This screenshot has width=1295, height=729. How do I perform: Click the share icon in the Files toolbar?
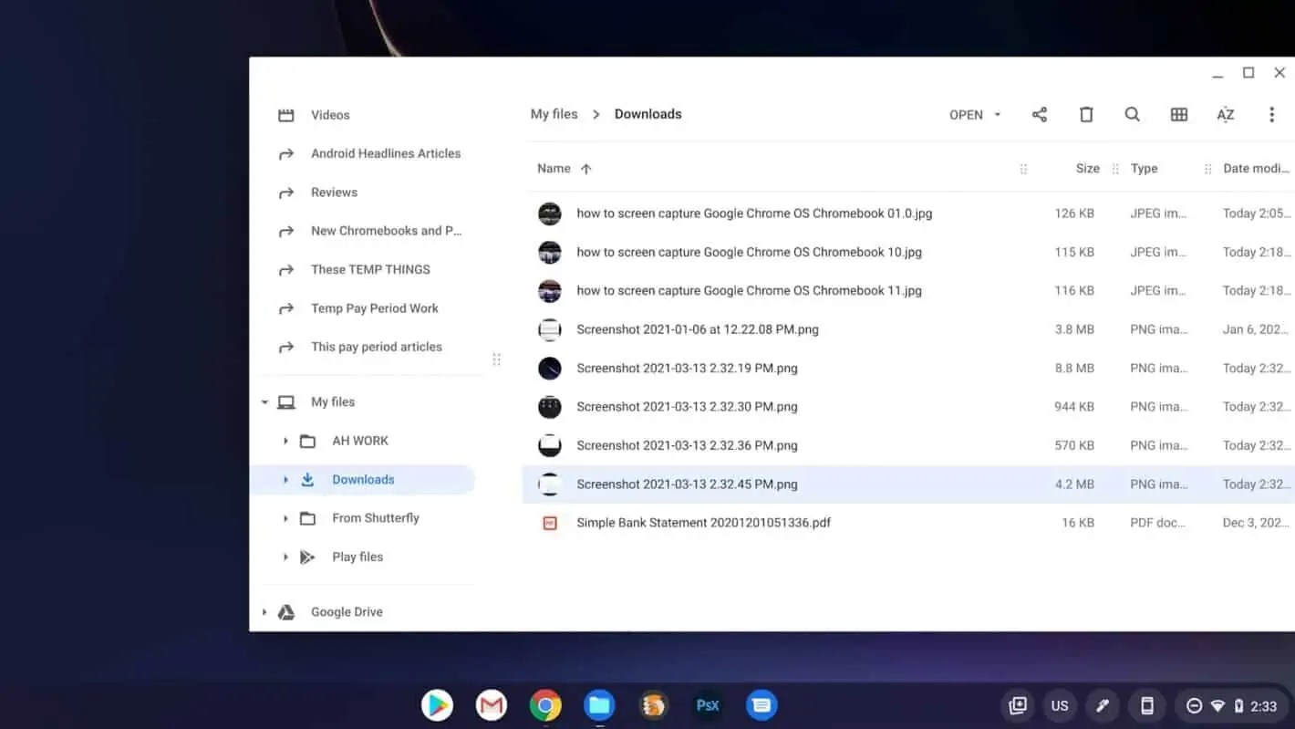[1039, 114]
